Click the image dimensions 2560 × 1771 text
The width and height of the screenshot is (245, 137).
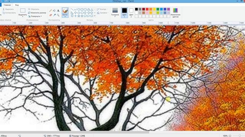(53, 136)
